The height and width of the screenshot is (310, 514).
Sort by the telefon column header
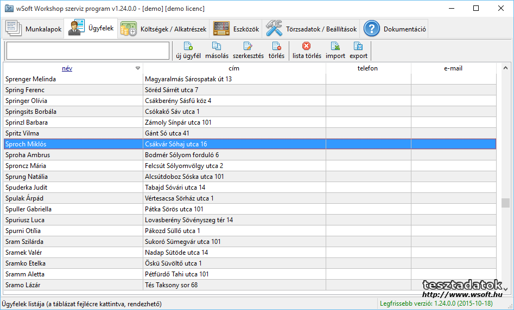[367, 68]
